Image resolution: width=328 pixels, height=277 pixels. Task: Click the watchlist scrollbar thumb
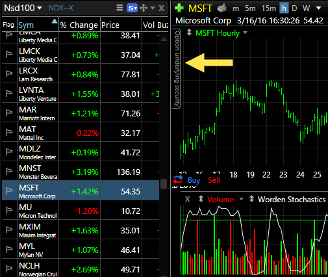pyautogui.click(x=164, y=184)
